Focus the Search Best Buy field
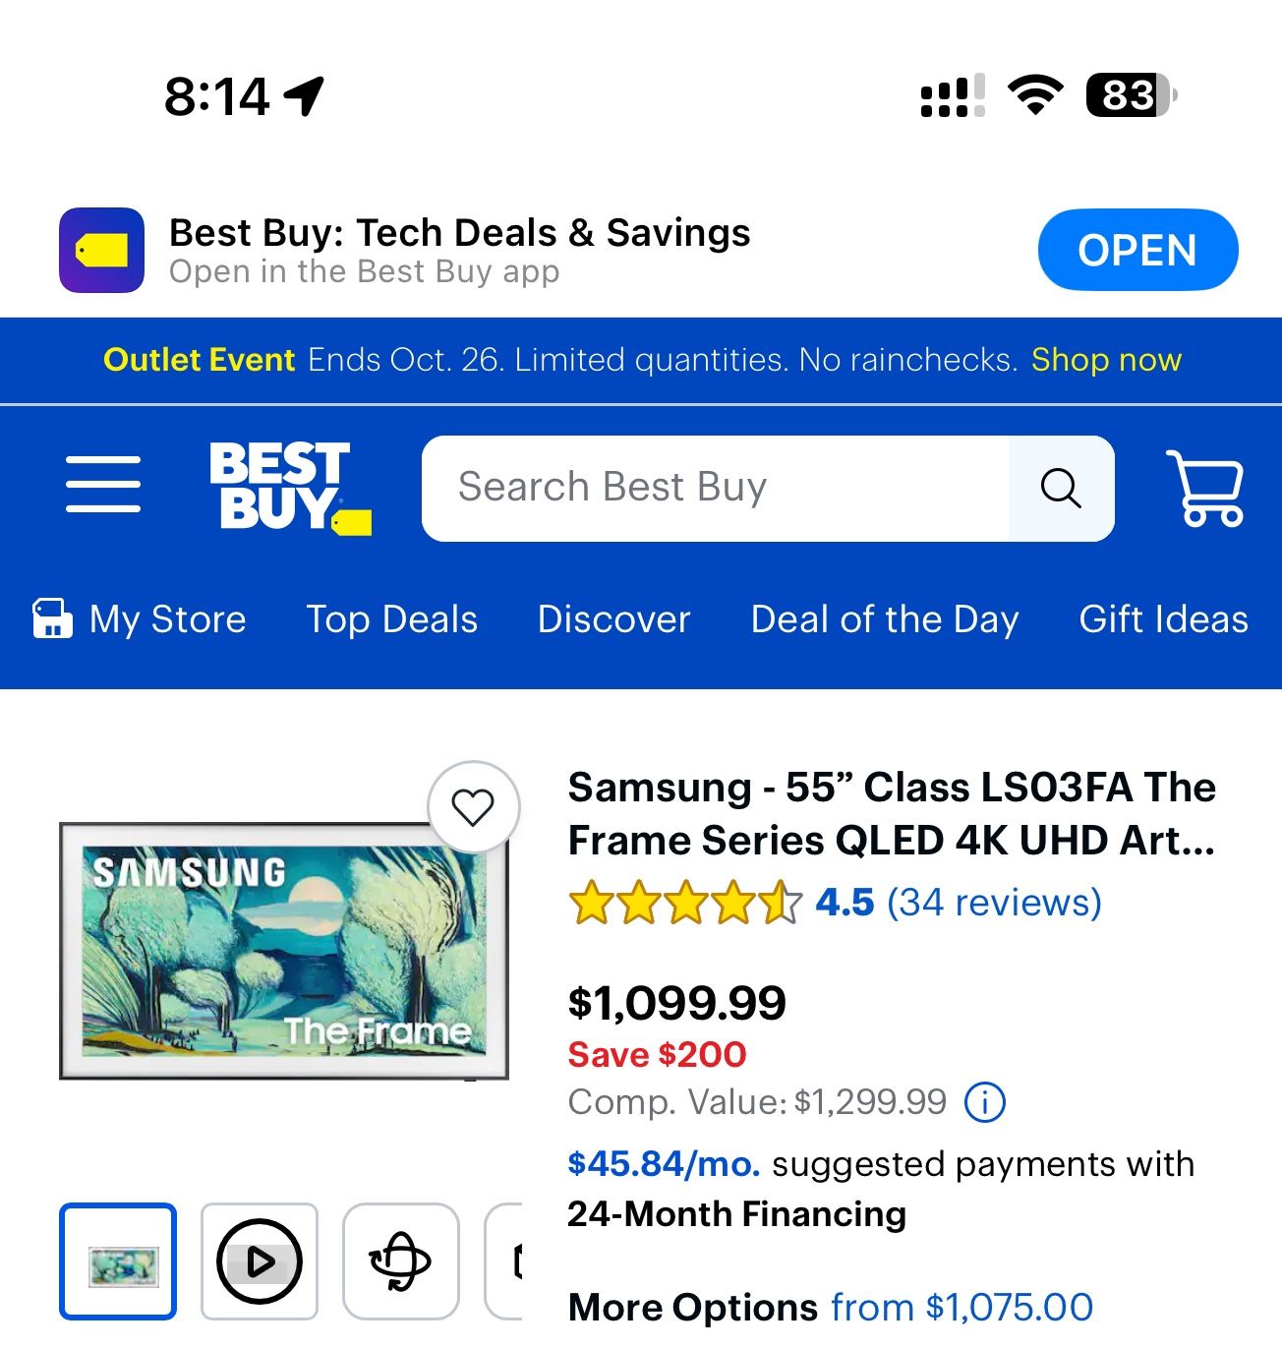 point(715,489)
